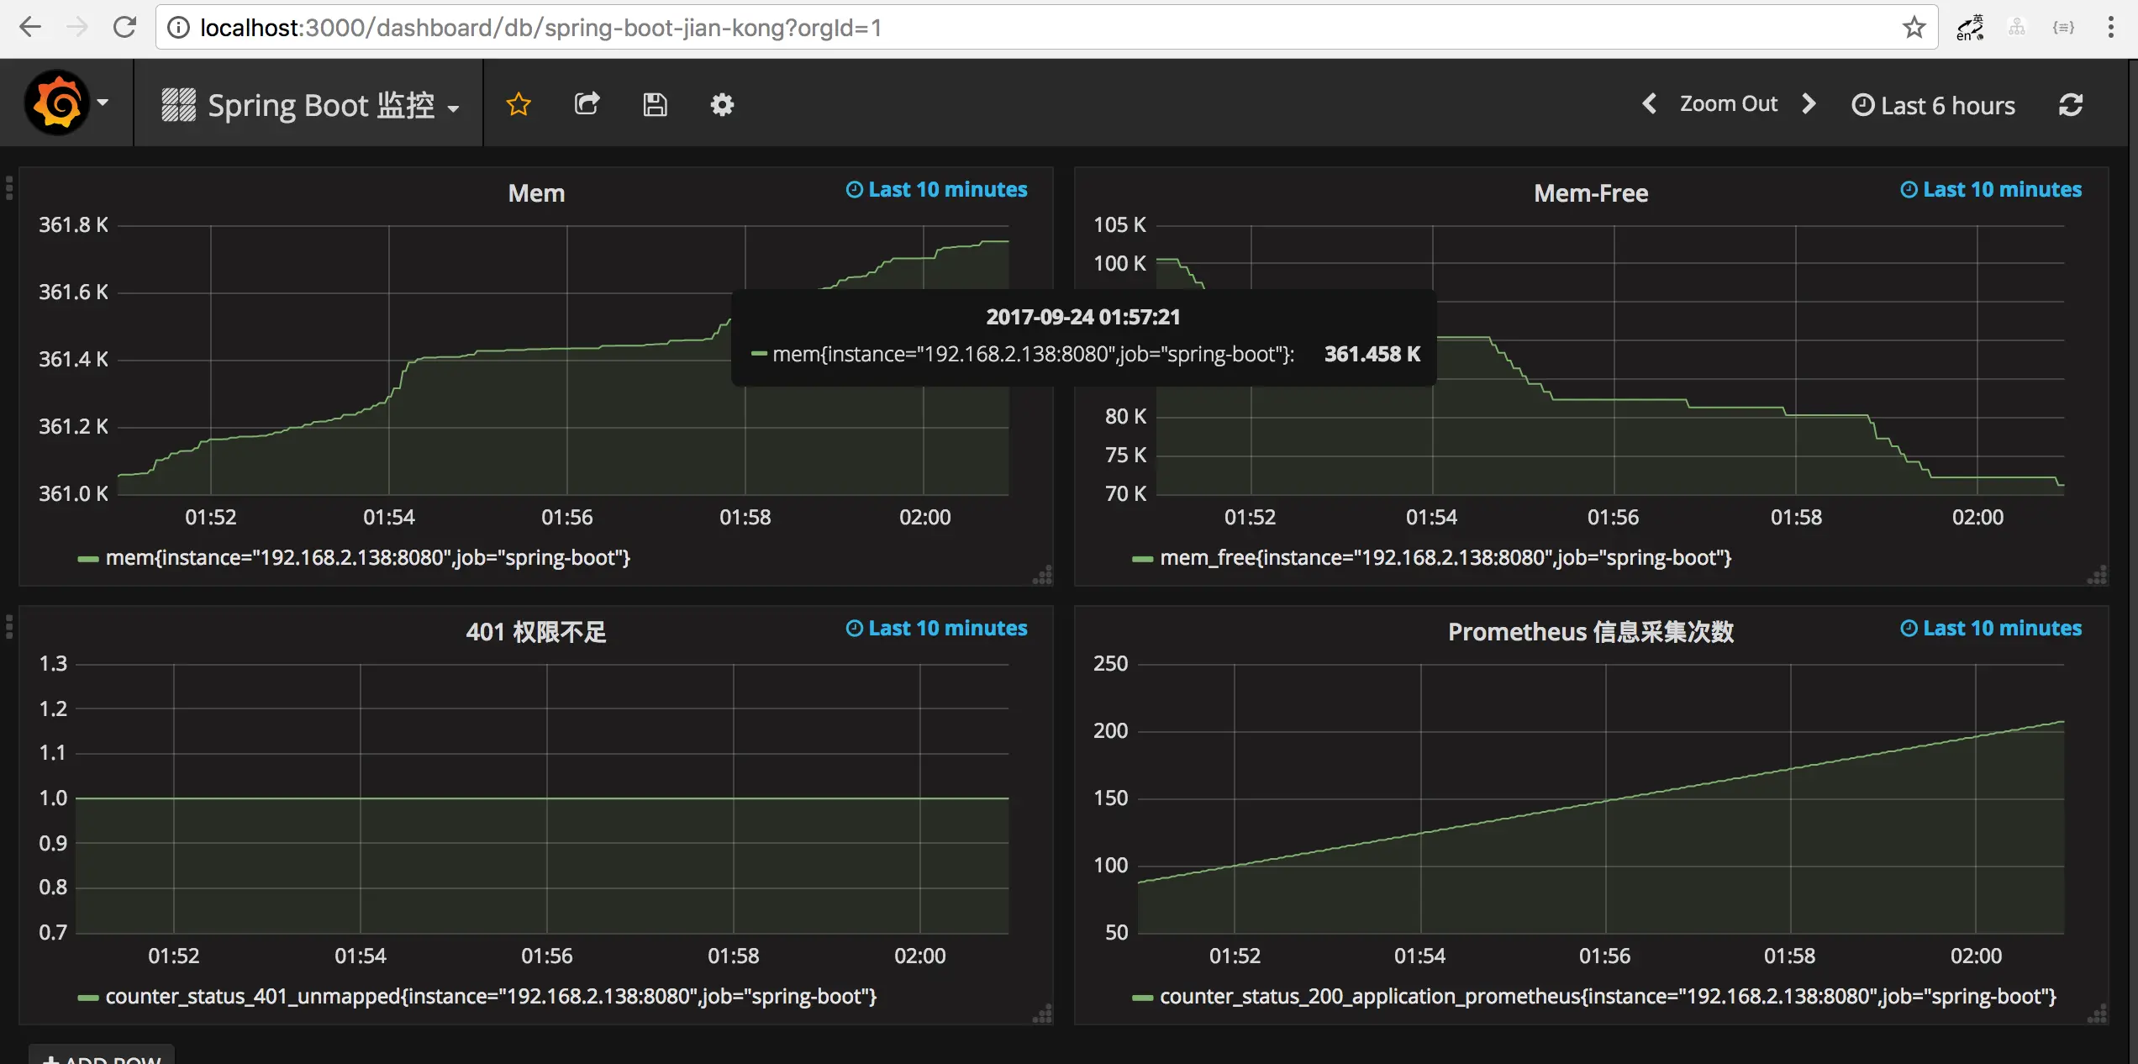Save dashboard with floppy disk icon
The height and width of the screenshot is (1064, 2138).
click(655, 104)
